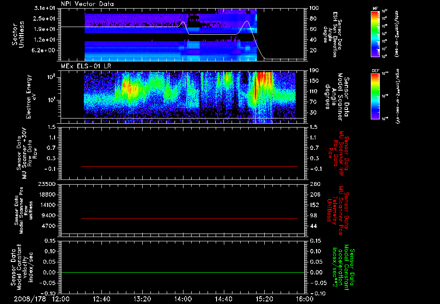Click the 14:00 time axis label
The image size is (440, 304).
coord(183,299)
